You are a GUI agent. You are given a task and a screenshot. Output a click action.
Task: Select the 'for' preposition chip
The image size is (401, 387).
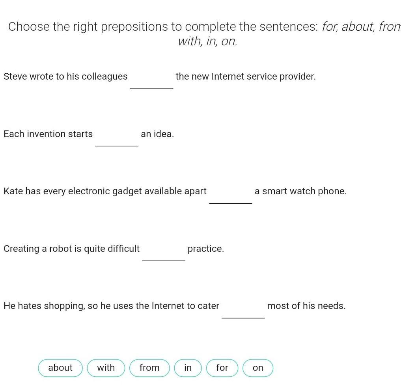222,368
